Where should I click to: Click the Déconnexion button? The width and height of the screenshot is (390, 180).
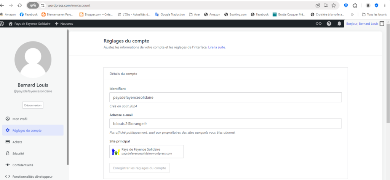[33, 105]
